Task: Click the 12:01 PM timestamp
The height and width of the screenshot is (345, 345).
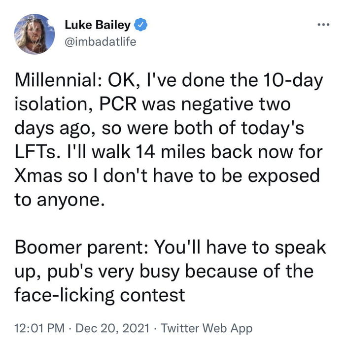Action: coord(39,328)
